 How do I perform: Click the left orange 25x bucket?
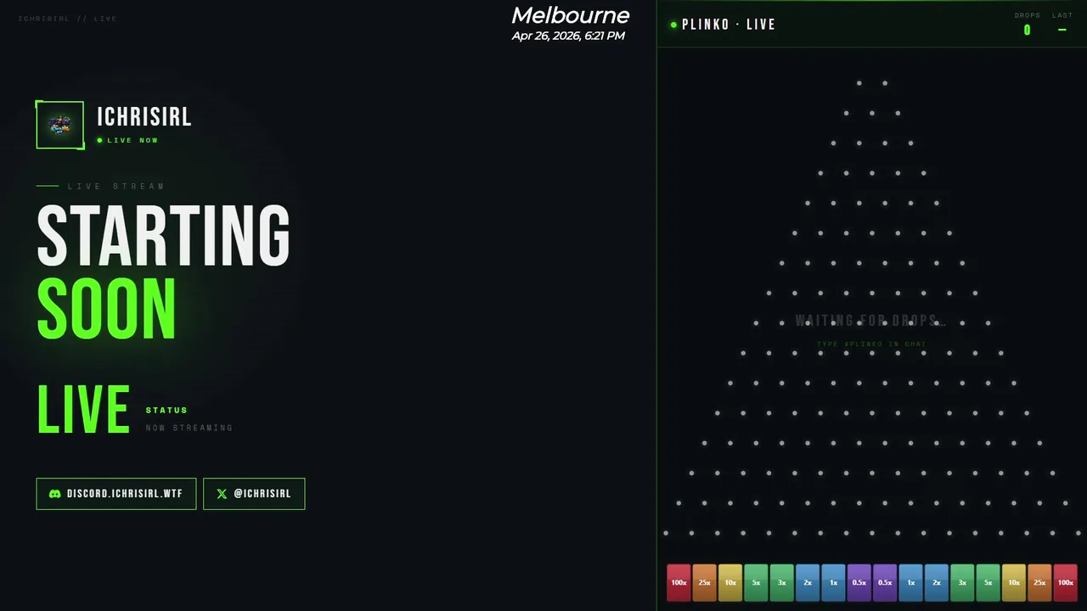point(704,583)
